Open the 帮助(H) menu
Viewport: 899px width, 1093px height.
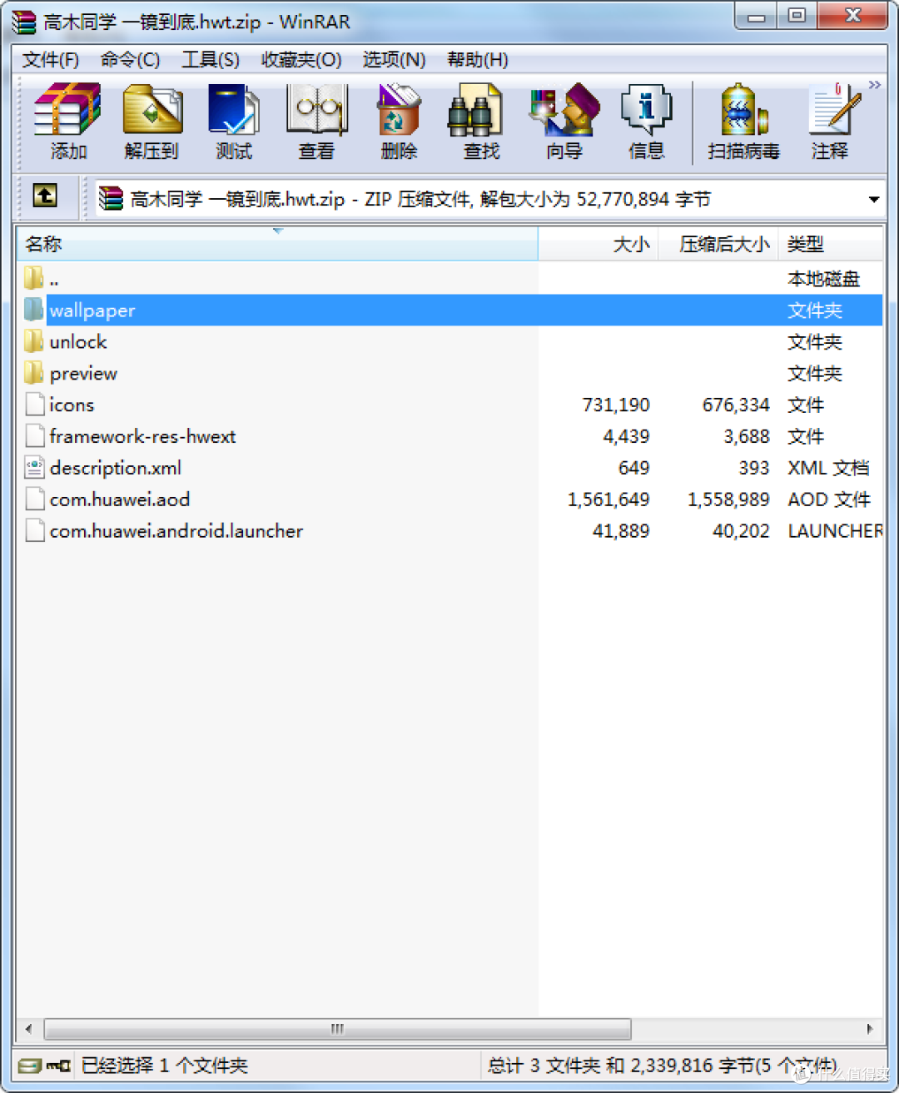tap(478, 60)
